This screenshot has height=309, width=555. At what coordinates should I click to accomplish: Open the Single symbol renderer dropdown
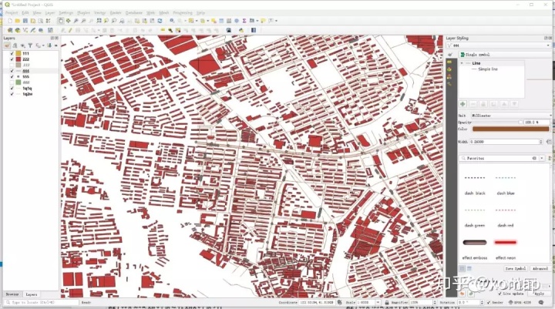(505, 55)
